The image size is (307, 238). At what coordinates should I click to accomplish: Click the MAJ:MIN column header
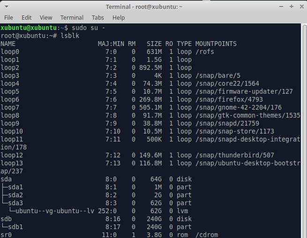(x=111, y=44)
